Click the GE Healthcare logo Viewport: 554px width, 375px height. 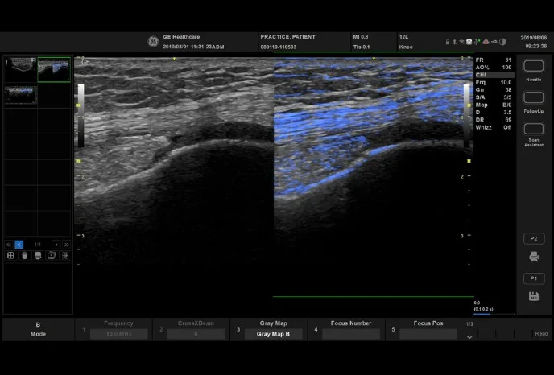pyautogui.click(x=152, y=42)
